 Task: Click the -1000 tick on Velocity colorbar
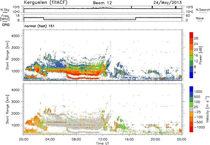coord(199,127)
